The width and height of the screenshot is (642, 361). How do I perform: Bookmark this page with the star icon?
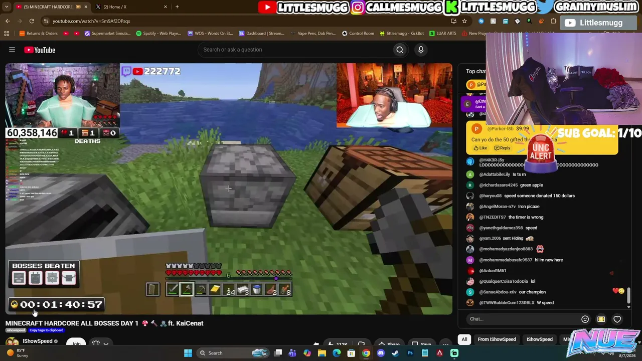click(x=464, y=21)
